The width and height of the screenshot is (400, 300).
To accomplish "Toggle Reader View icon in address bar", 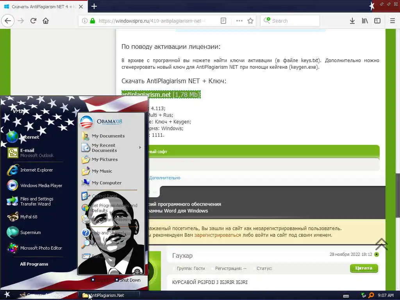I will [x=223, y=21].
